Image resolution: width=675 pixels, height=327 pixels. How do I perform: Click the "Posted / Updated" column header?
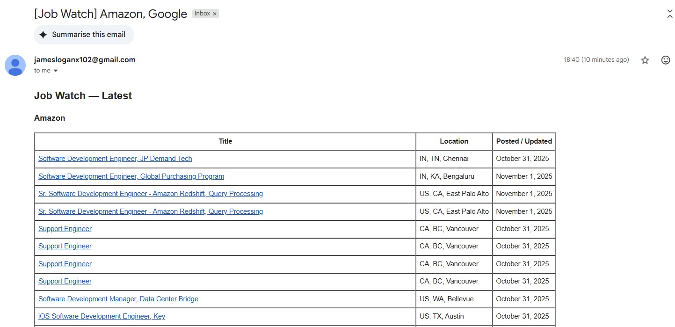524,141
